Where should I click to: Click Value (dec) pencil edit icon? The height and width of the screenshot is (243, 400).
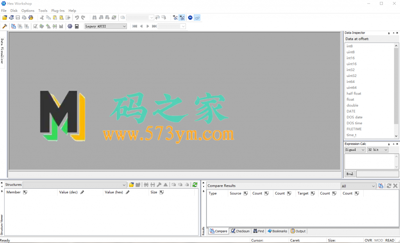pos(82,192)
